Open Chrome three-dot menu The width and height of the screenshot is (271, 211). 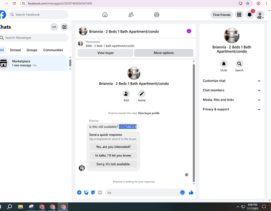point(266,3)
